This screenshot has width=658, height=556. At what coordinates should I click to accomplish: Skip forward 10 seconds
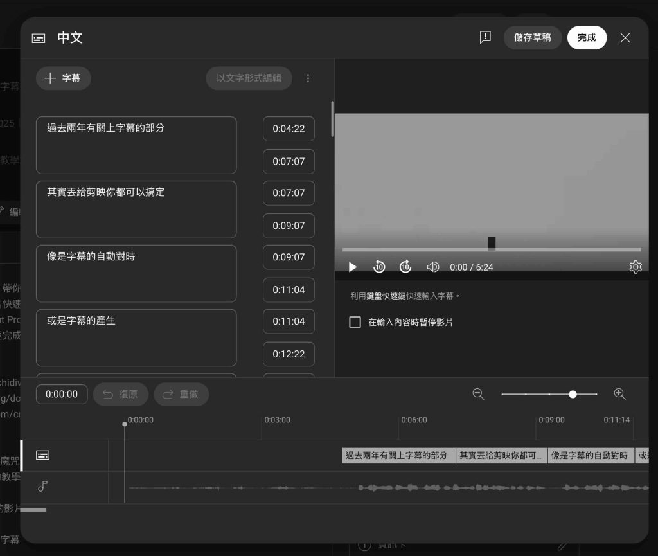click(405, 267)
